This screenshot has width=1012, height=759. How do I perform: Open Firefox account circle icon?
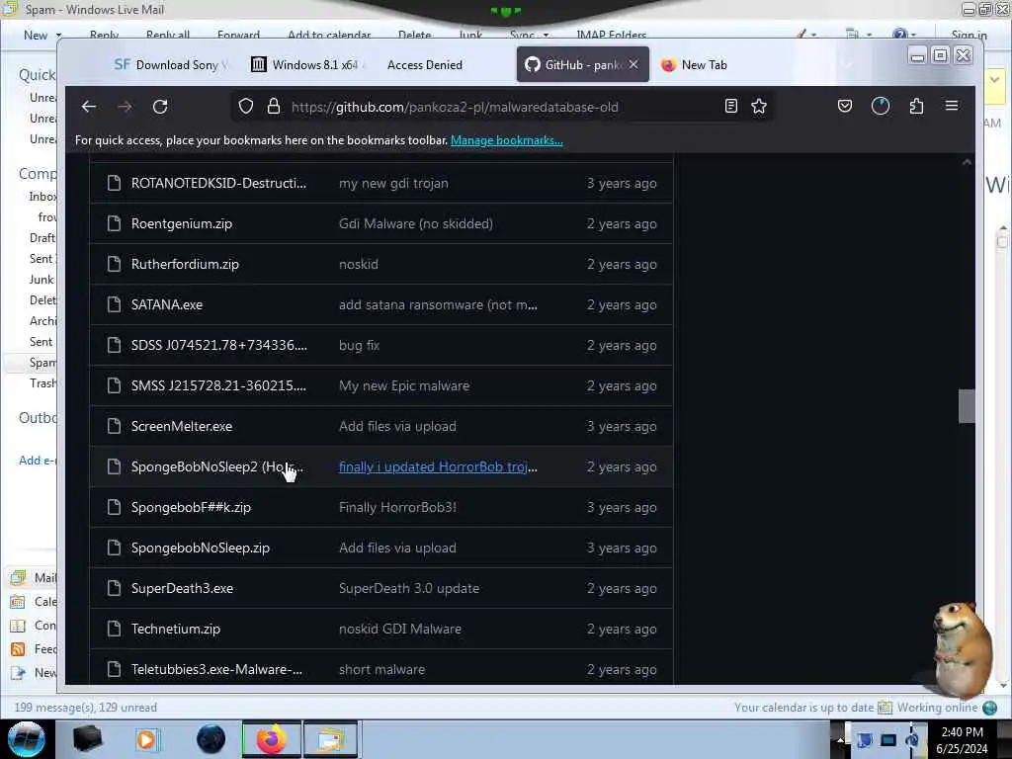click(x=881, y=106)
